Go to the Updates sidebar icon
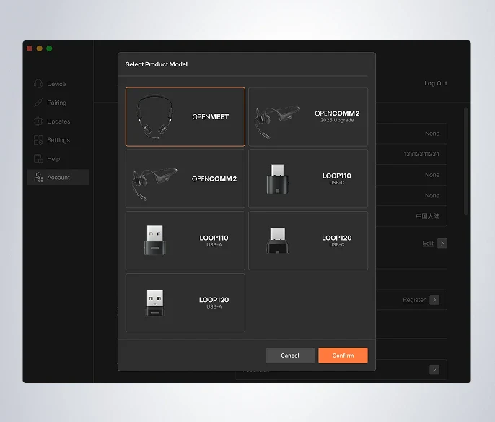Screen dimensions: 495x422 click(x=38, y=121)
